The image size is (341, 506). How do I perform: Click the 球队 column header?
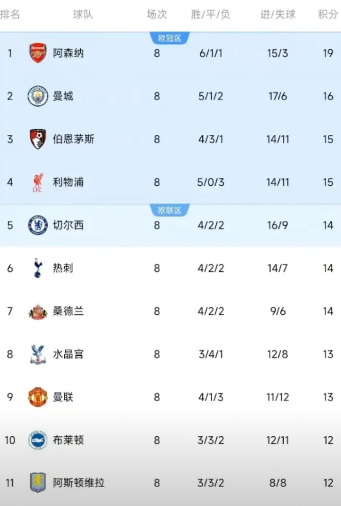point(83,15)
